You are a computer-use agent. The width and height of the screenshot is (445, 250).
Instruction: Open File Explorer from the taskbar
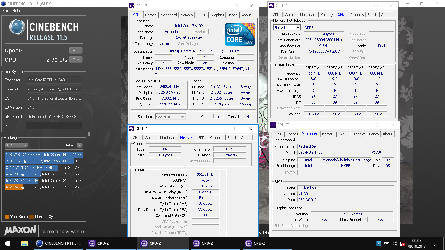point(24,243)
